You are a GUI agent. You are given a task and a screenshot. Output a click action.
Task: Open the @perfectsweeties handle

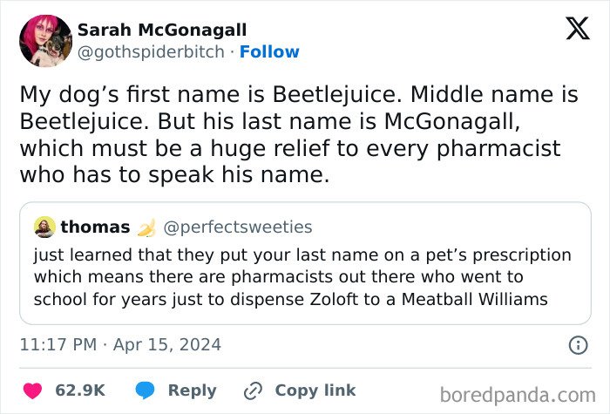coord(237,227)
